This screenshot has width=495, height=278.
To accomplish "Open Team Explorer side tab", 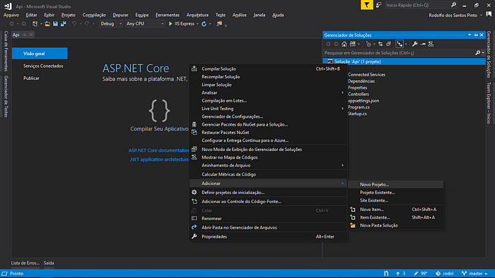I will pos(489,103).
